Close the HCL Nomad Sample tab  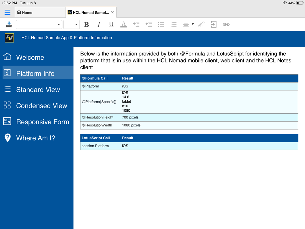(x=112, y=12)
